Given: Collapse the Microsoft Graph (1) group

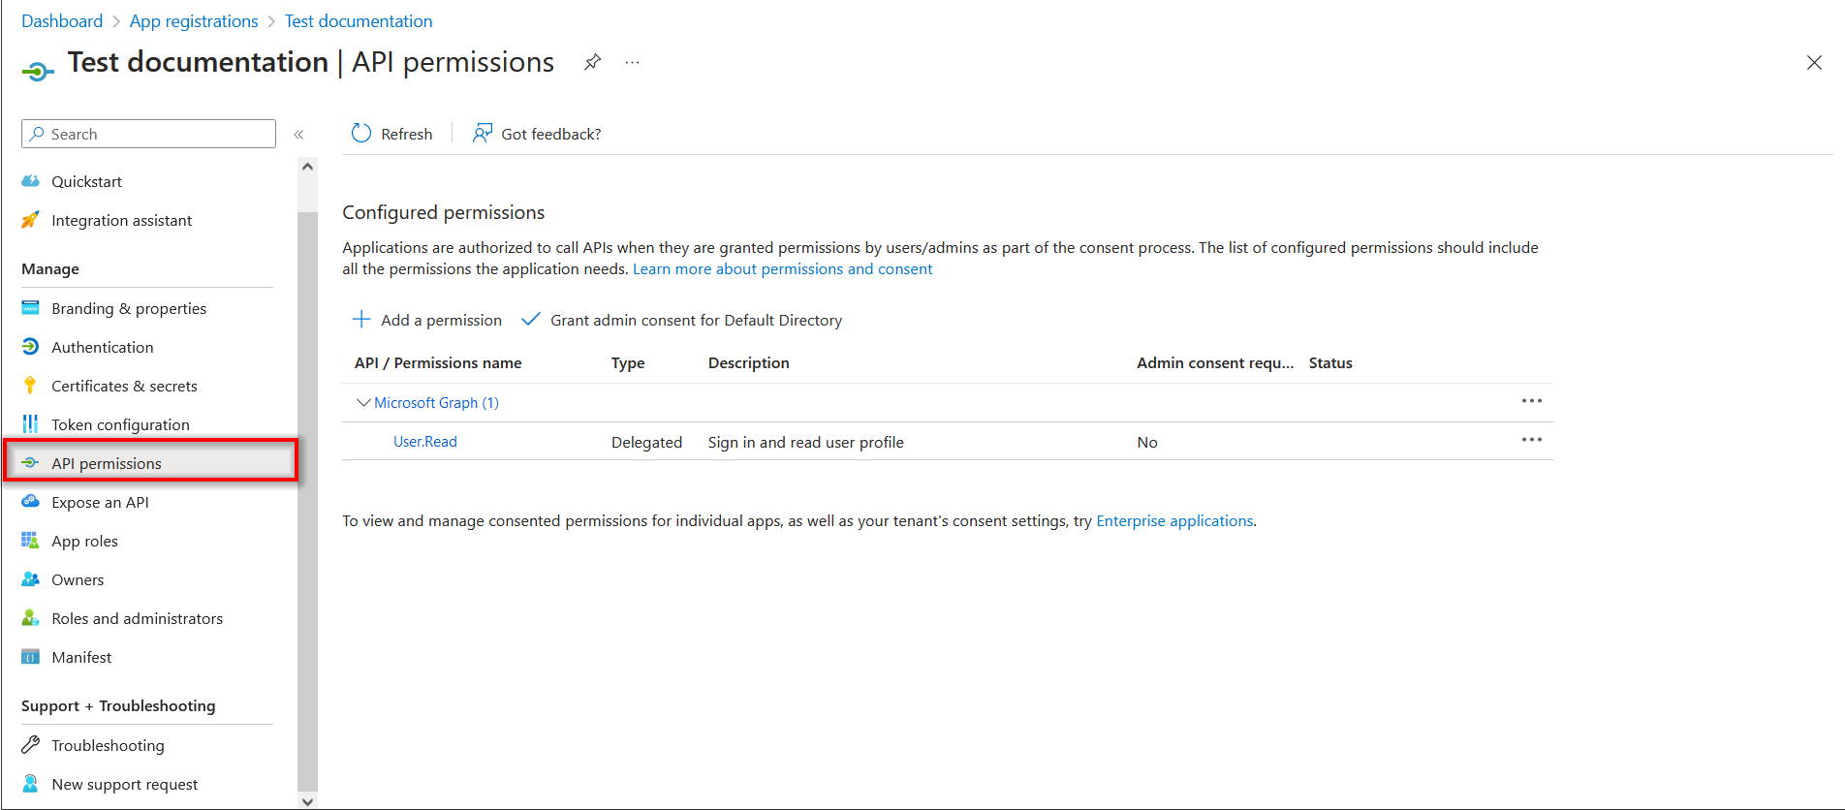Looking at the screenshot, I should (363, 402).
